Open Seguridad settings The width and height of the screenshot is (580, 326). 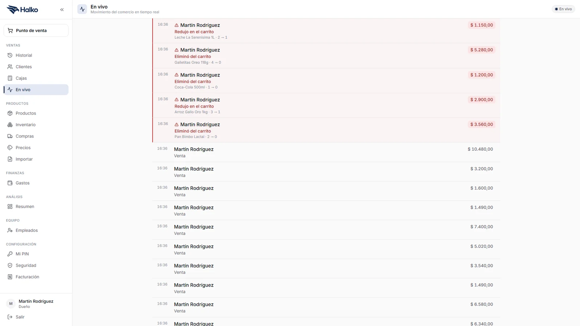click(x=36, y=266)
